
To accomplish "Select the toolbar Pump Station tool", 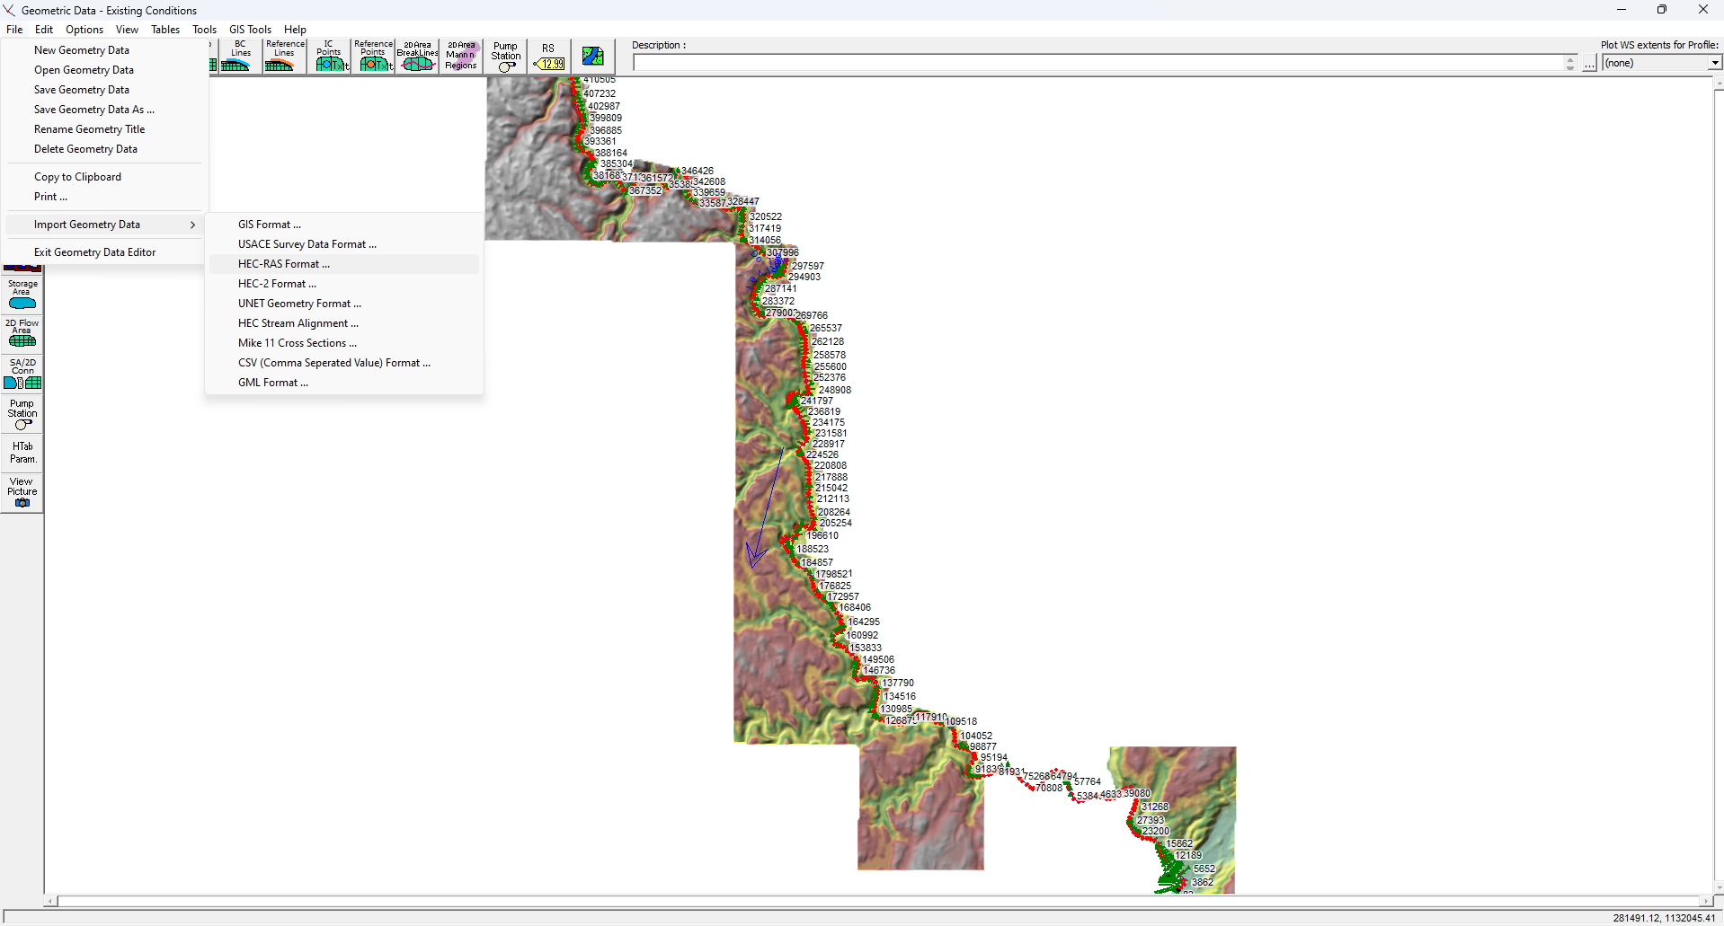I will point(505,56).
